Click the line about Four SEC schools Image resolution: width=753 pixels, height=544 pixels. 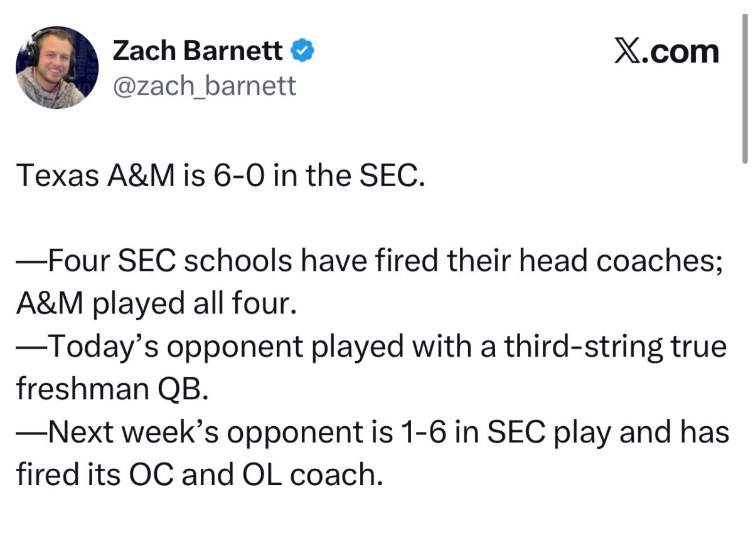[x=370, y=261]
